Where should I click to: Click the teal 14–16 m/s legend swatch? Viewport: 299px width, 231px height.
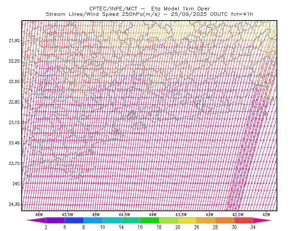click(130, 220)
